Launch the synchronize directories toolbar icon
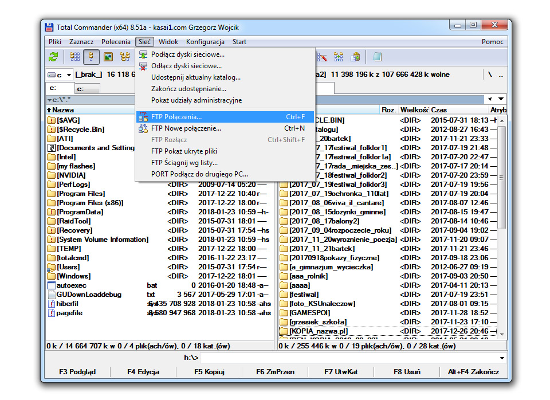 click(339, 57)
